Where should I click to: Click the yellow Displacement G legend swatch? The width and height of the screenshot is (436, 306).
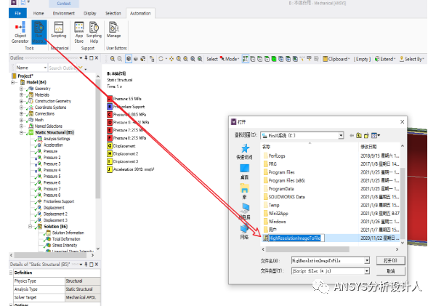click(110, 146)
